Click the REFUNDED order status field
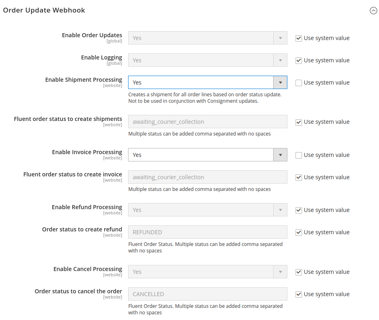This screenshot has height=320, width=379. (x=208, y=232)
